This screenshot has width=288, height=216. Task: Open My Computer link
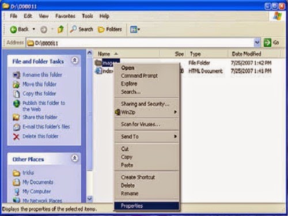coord(37,191)
